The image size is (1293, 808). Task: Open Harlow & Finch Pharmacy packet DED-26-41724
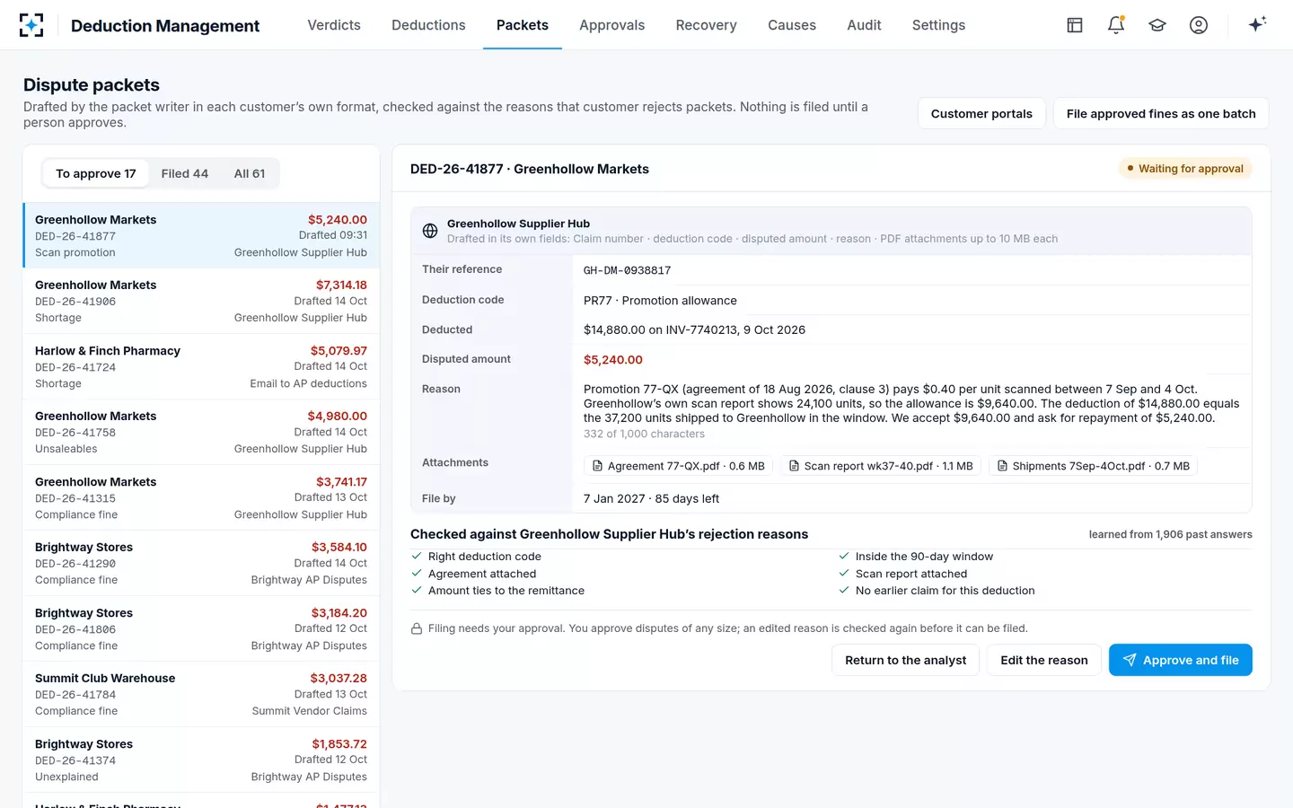(x=201, y=366)
